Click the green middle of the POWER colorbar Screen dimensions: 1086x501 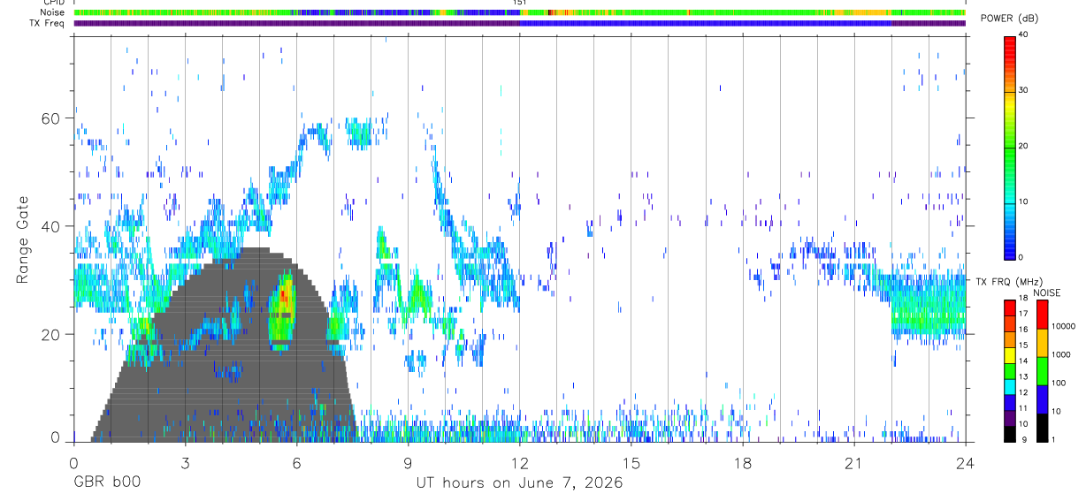coord(1011,147)
